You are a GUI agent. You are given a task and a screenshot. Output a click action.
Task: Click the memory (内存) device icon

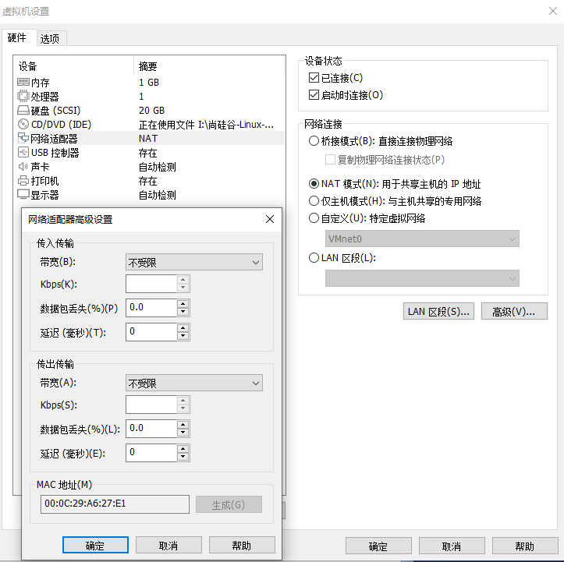(23, 83)
